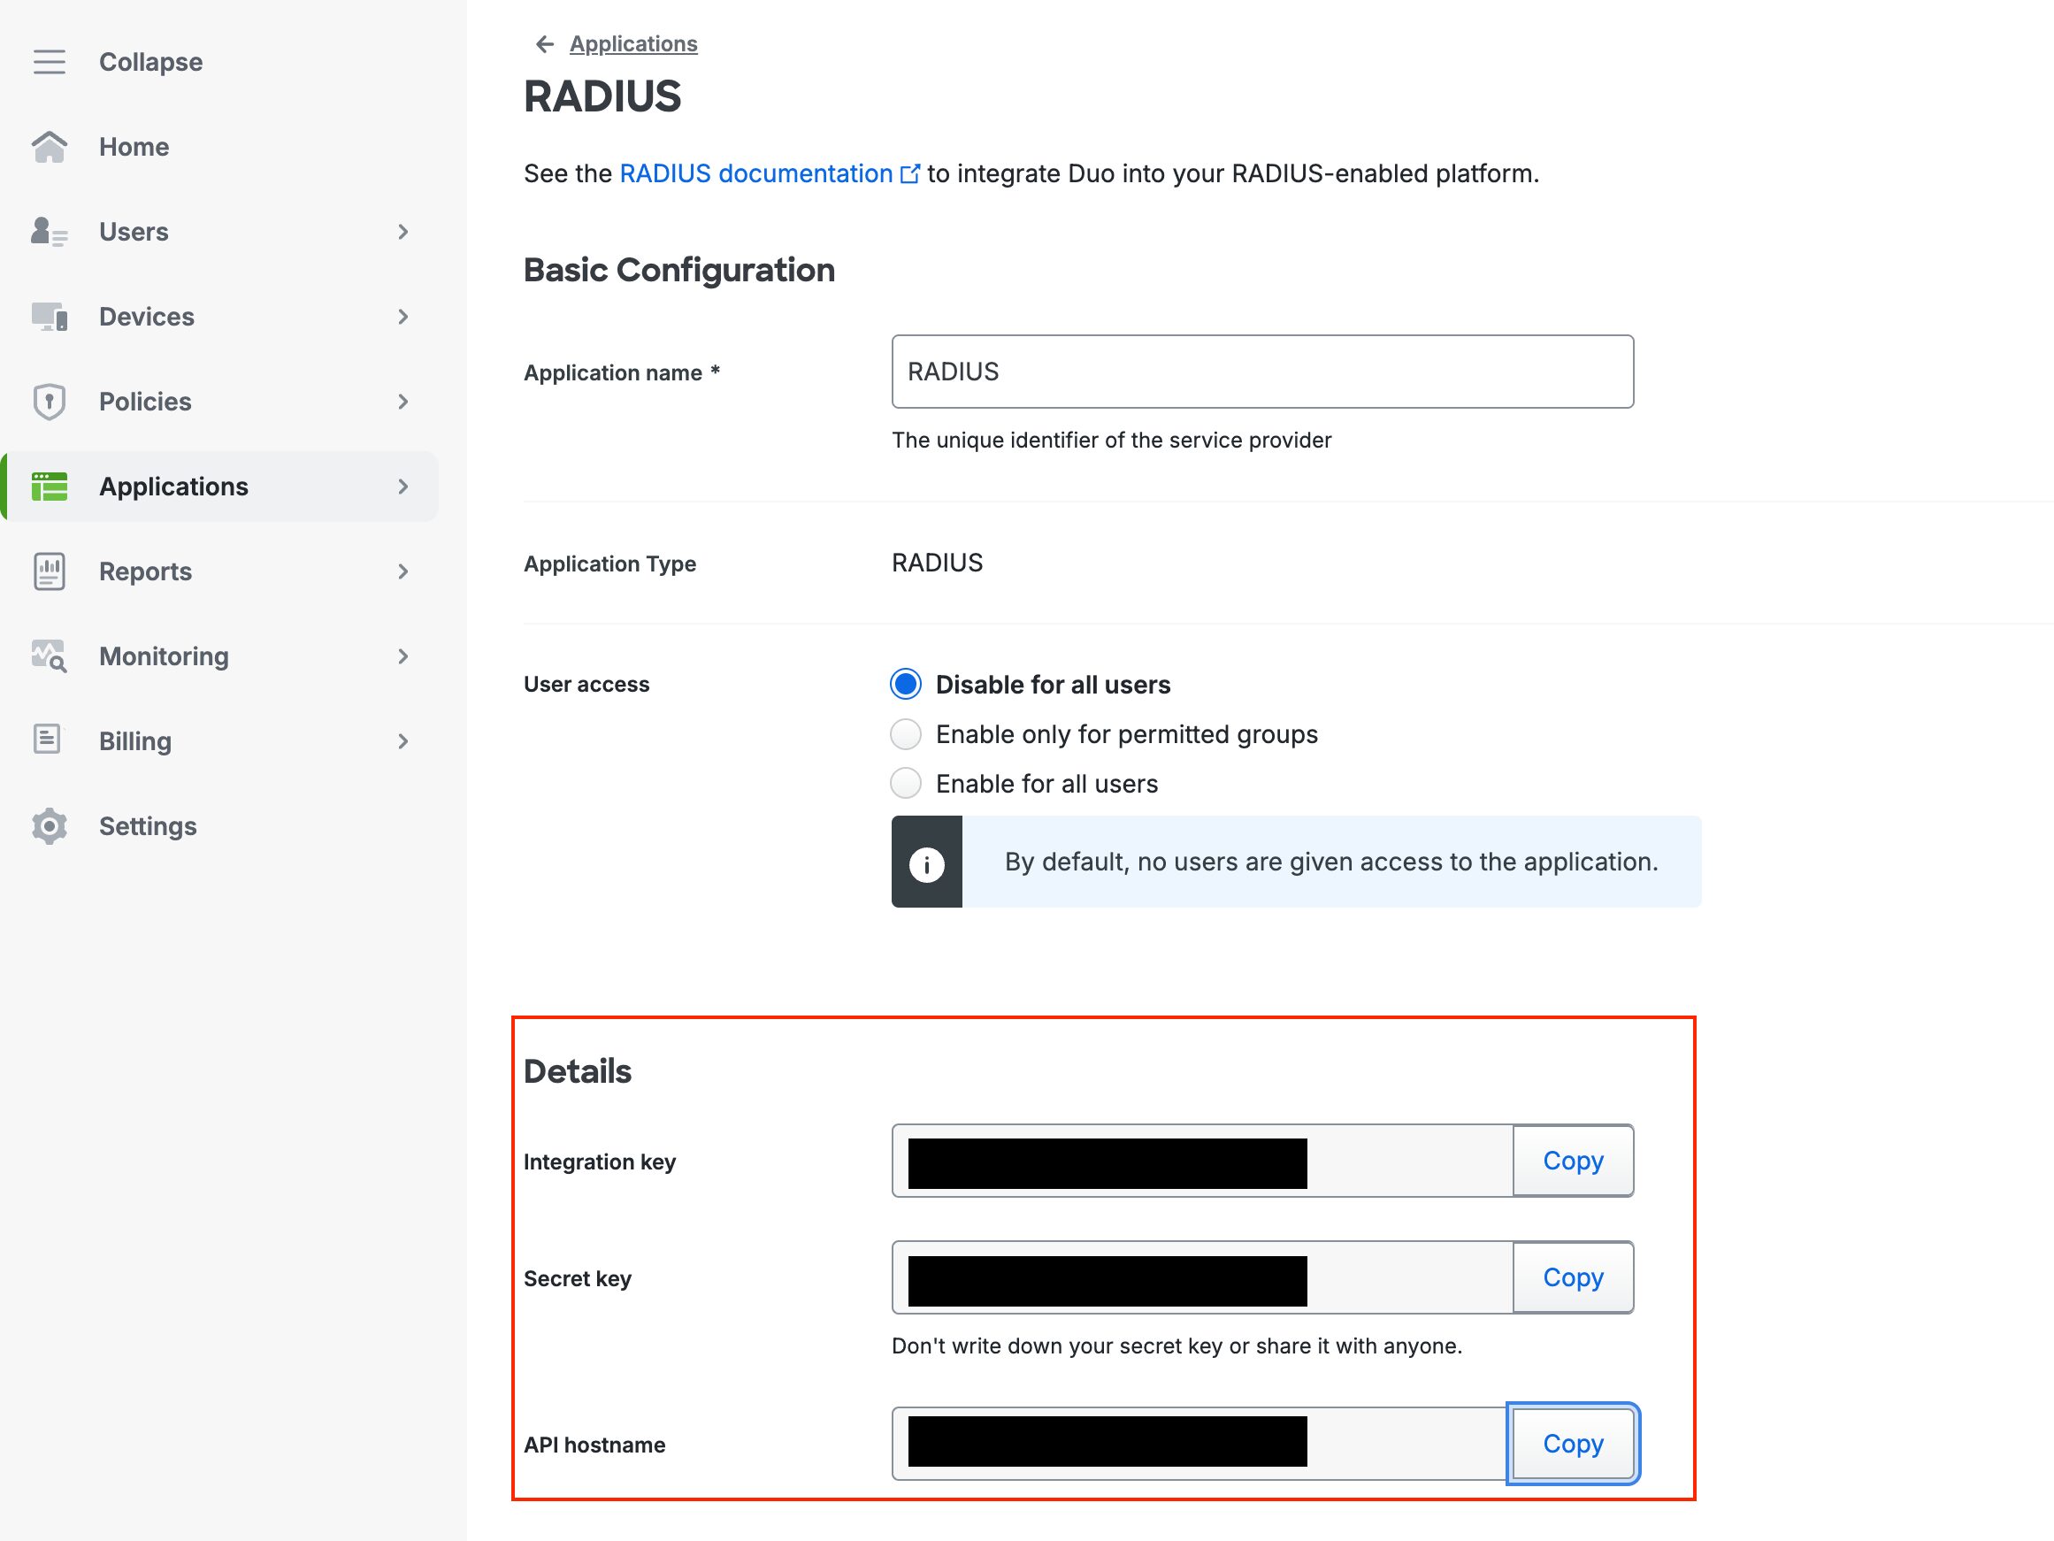Click the Monitoring magnifier icon
The height and width of the screenshot is (1541, 2054).
(50, 655)
